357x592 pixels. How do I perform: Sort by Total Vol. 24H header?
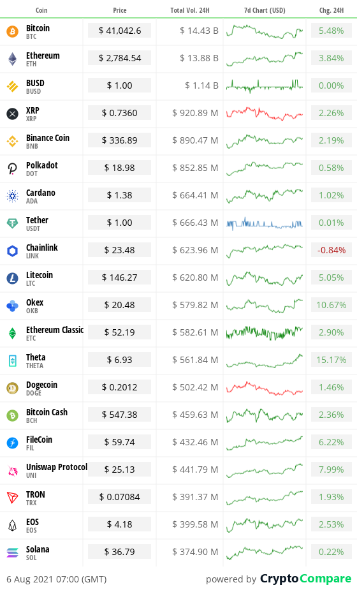[190, 10]
